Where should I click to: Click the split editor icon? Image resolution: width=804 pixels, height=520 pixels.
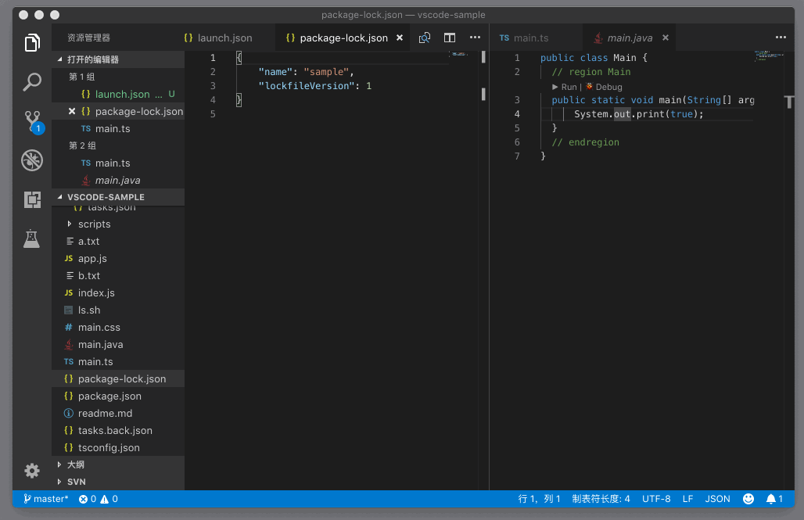point(450,38)
